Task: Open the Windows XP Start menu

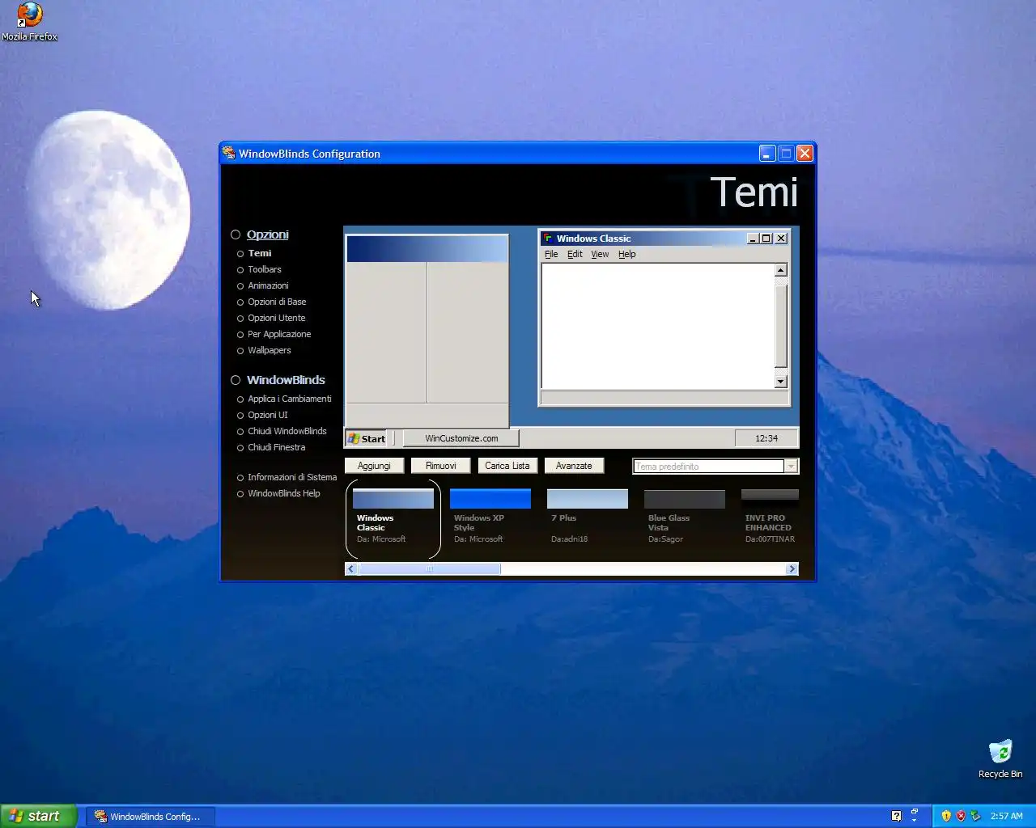Action: click(x=38, y=816)
